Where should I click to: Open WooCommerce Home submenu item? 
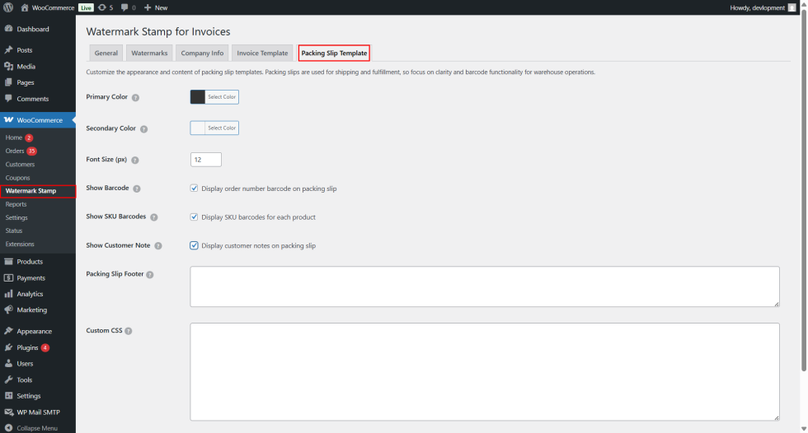click(14, 137)
